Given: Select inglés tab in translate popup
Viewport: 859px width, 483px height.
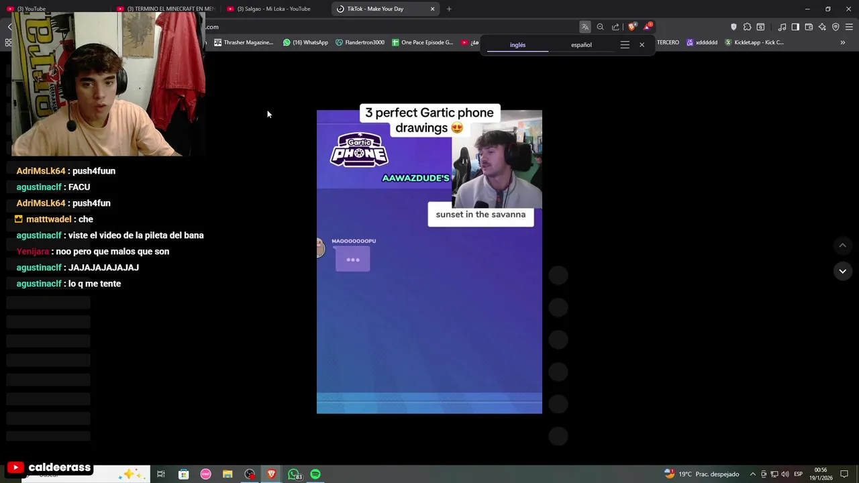Looking at the screenshot, I should point(517,45).
